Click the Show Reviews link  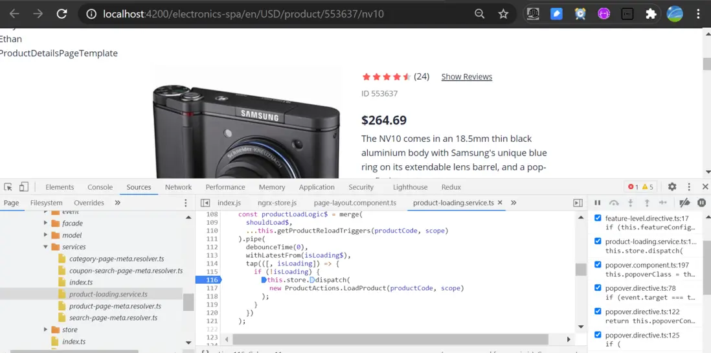coord(467,76)
